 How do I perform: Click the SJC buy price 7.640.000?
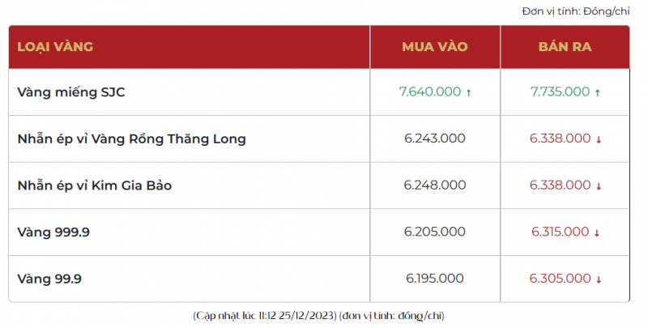429,92
